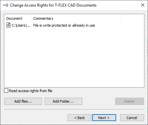Cancel the access rights wizard
Image resolution: width=148 pixels, height=125 pixels.
click(x=132, y=118)
